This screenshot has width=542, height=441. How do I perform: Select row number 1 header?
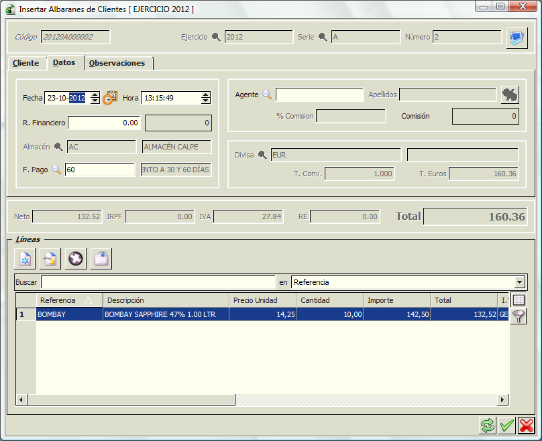pyautogui.click(x=26, y=314)
